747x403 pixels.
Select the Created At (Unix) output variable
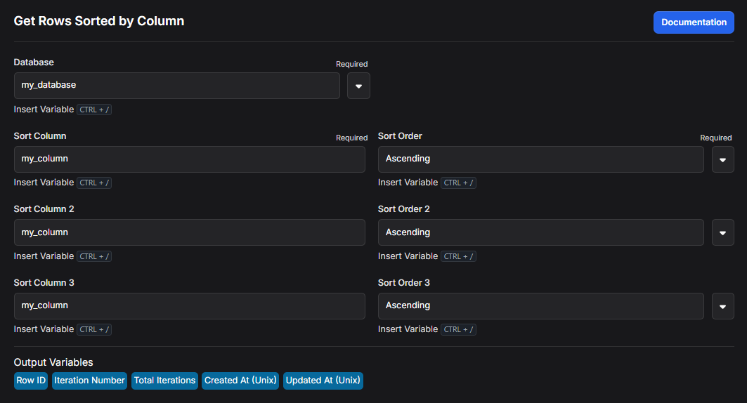tap(240, 381)
